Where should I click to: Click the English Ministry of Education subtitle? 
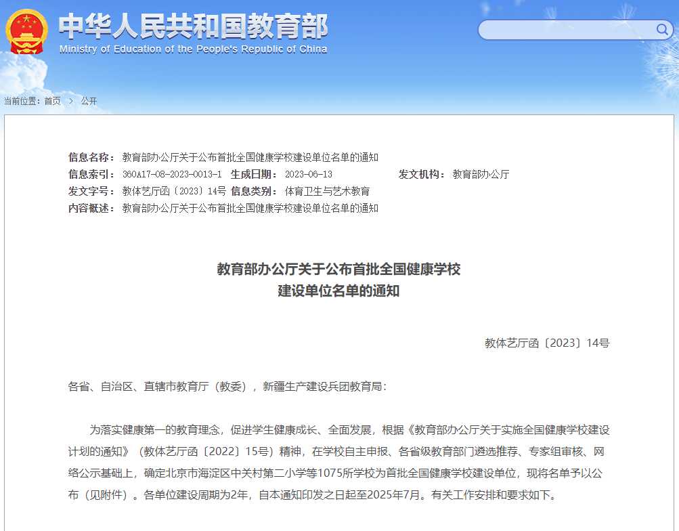tap(193, 49)
